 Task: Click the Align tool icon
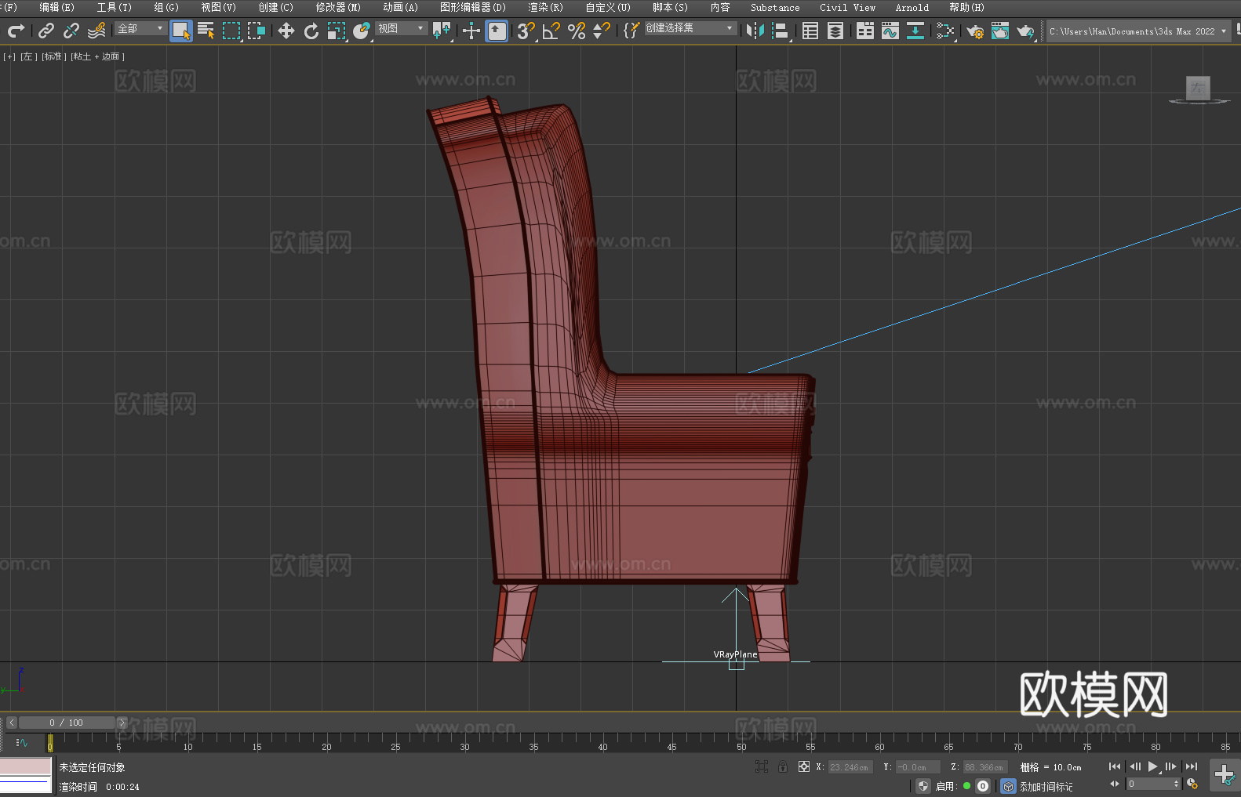pyautogui.click(x=781, y=31)
